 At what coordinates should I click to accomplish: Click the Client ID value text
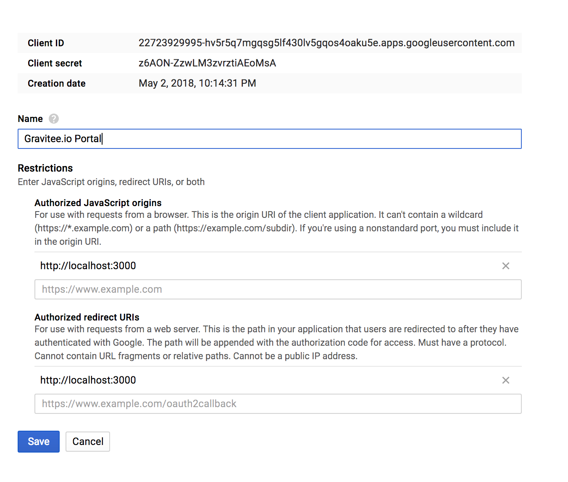[x=326, y=43]
